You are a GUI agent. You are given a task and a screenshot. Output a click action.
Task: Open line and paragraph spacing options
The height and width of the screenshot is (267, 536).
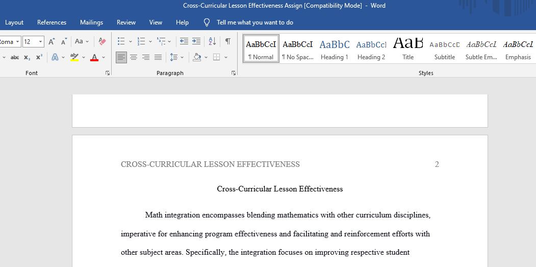[174, 57]
